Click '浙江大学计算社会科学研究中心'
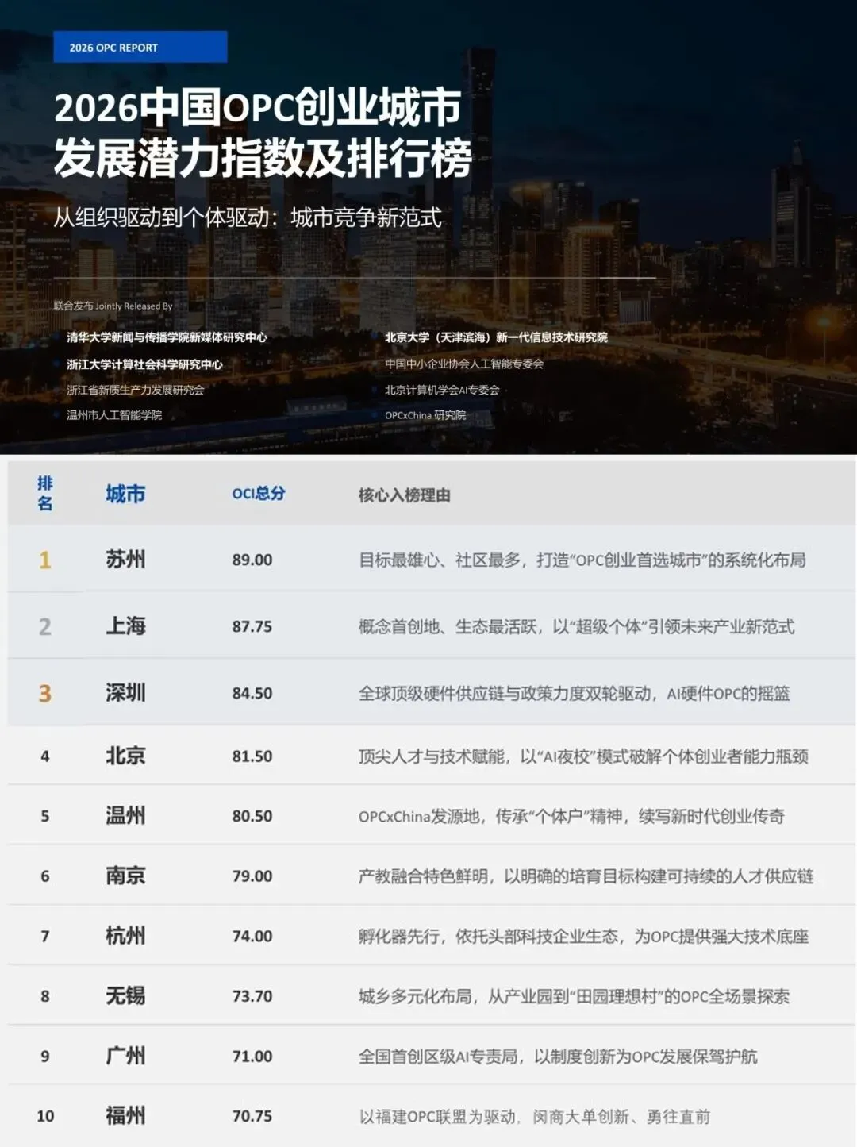 [144, 364]
